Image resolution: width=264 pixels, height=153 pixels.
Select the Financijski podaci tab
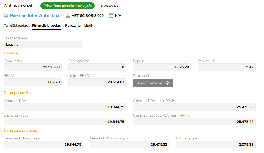pyautogui.click(x=47, y=25)
